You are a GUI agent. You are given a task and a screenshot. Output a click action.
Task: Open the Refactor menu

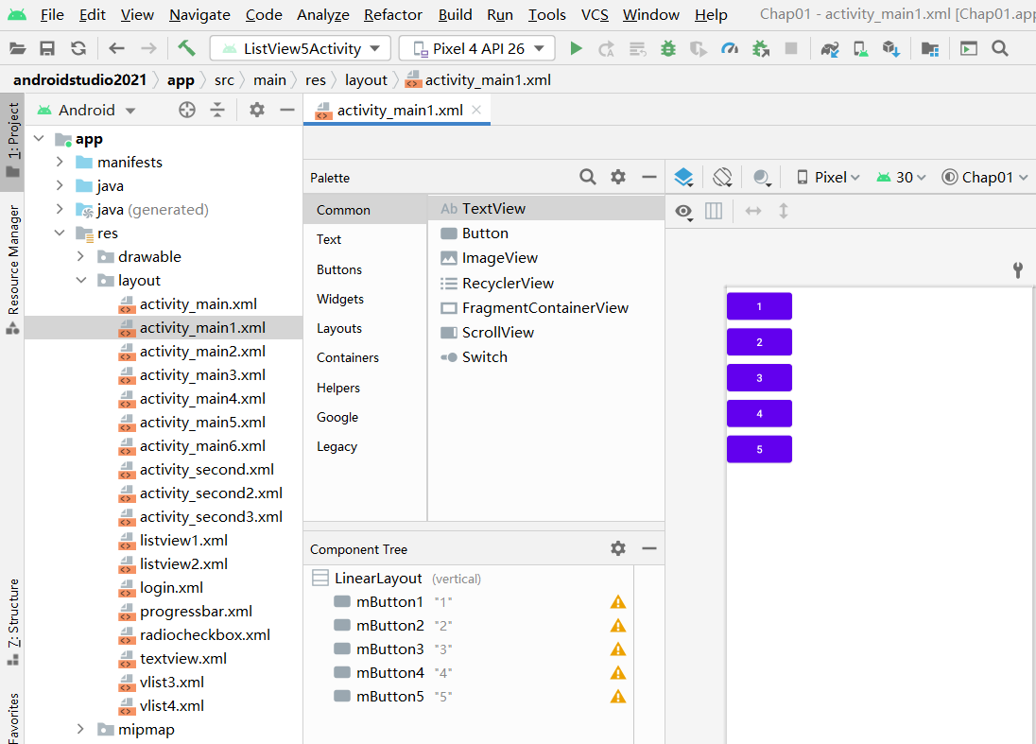pos(393,14)
